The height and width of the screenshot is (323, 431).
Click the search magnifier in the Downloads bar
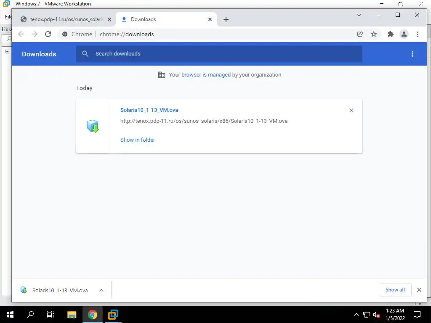[x=85, y=54]
